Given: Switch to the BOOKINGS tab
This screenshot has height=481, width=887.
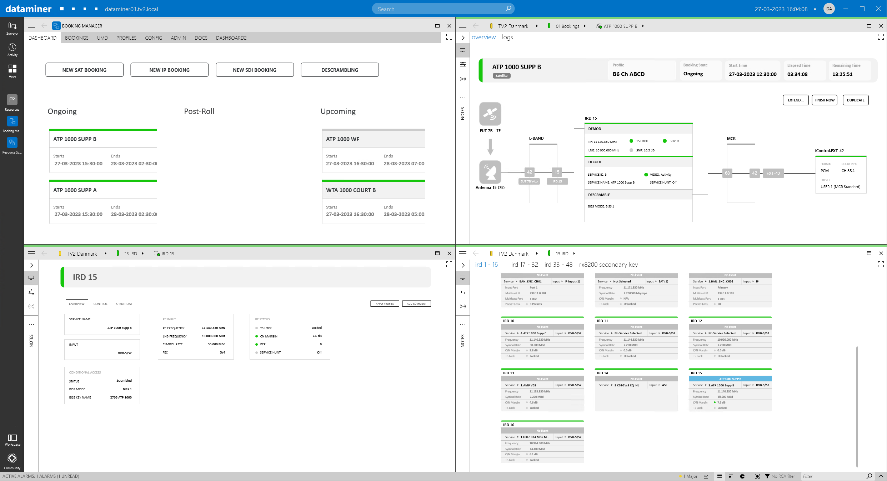Looking at the screenshot, I should pyautogui.click(x=77, y=38).
